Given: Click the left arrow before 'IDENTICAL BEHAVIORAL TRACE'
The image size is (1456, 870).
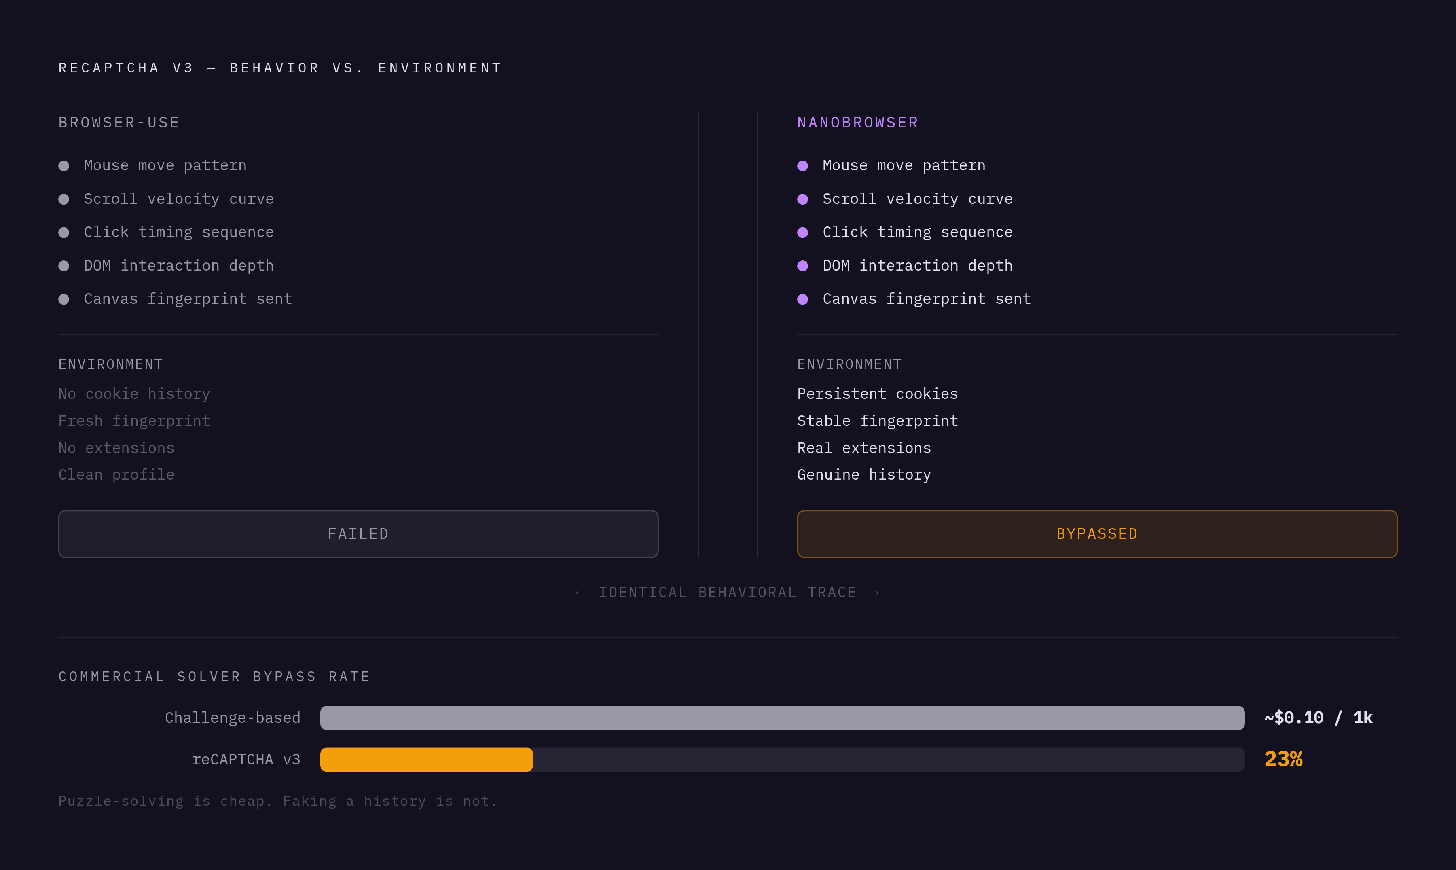Looking at the screenshot, I should (580, 593).
